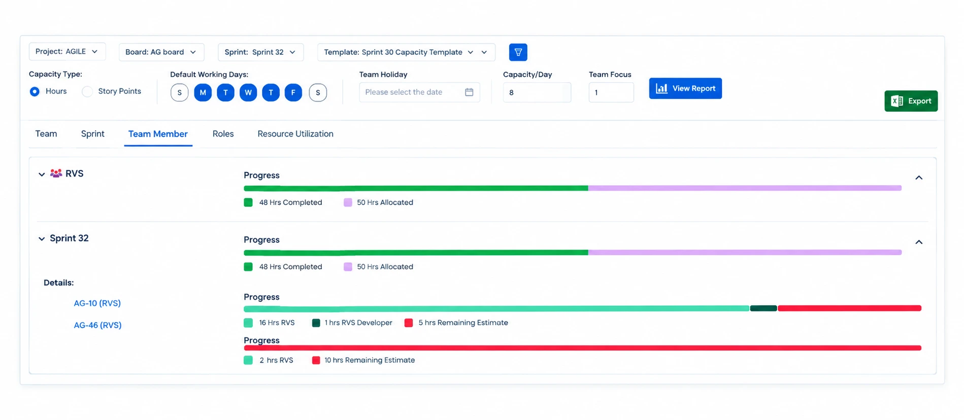Click the Sprint 32 progress bar

point(573,253)
